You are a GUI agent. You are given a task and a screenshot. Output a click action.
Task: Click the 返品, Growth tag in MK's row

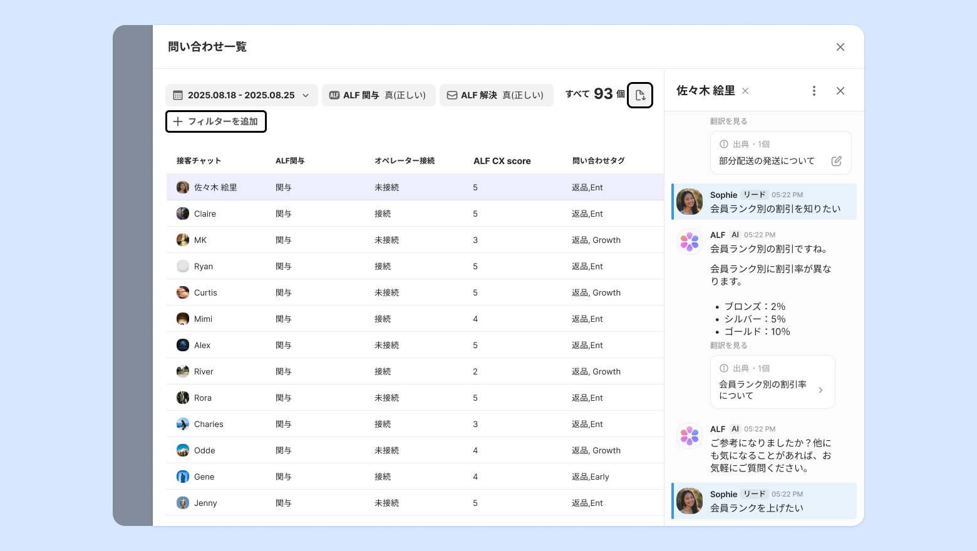coord(596,240)
